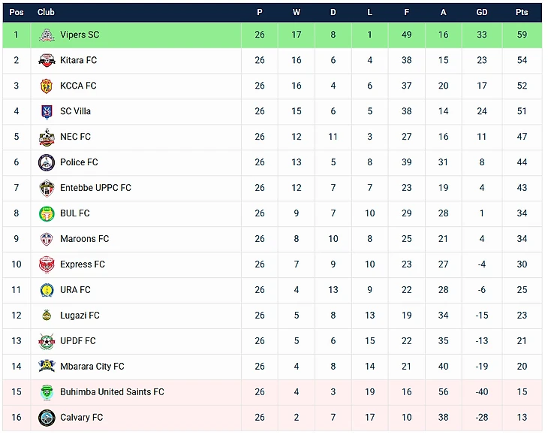The image size is (548, 435).
Task: Click Vipers SC points value 59
Action: (522, 35)
